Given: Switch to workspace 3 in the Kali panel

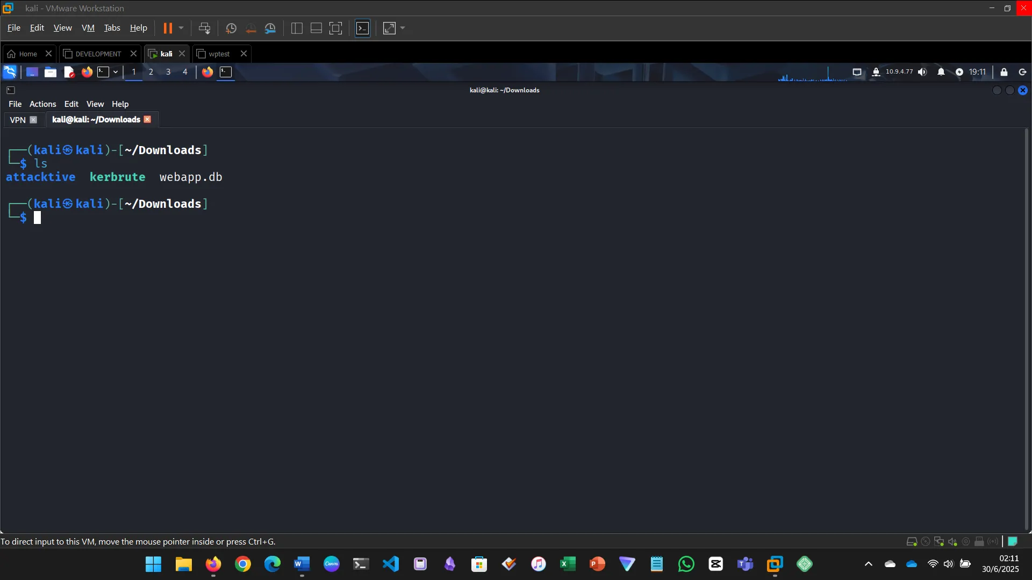Looking at the screenshot, I should [168, 72].
